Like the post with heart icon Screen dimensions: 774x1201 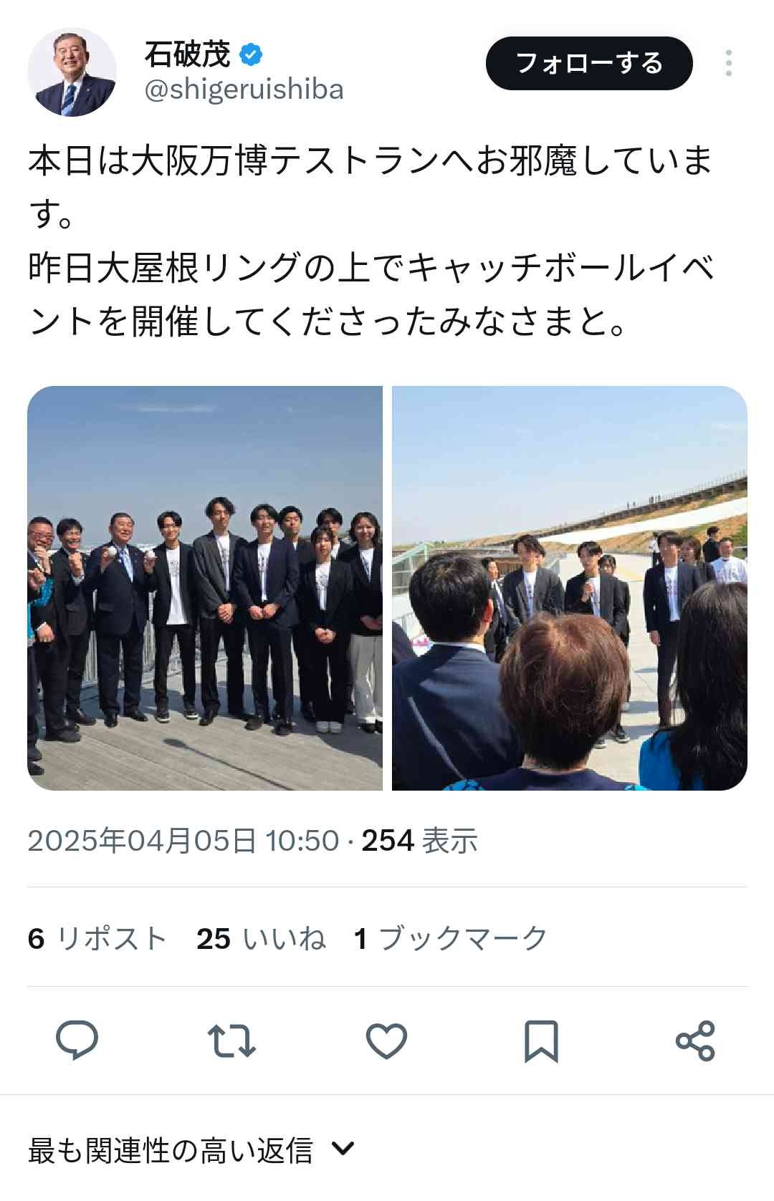[x=386, y=1041]
